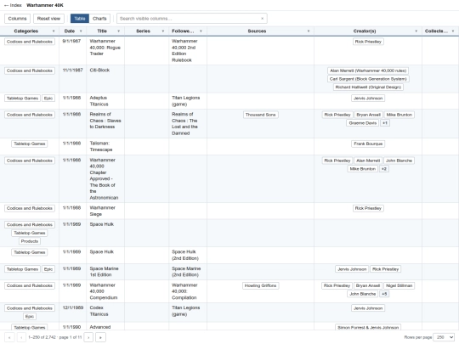This screenshot has width=459, height=344.
Task: Go back to the Index link
Action: click(13, 5)
